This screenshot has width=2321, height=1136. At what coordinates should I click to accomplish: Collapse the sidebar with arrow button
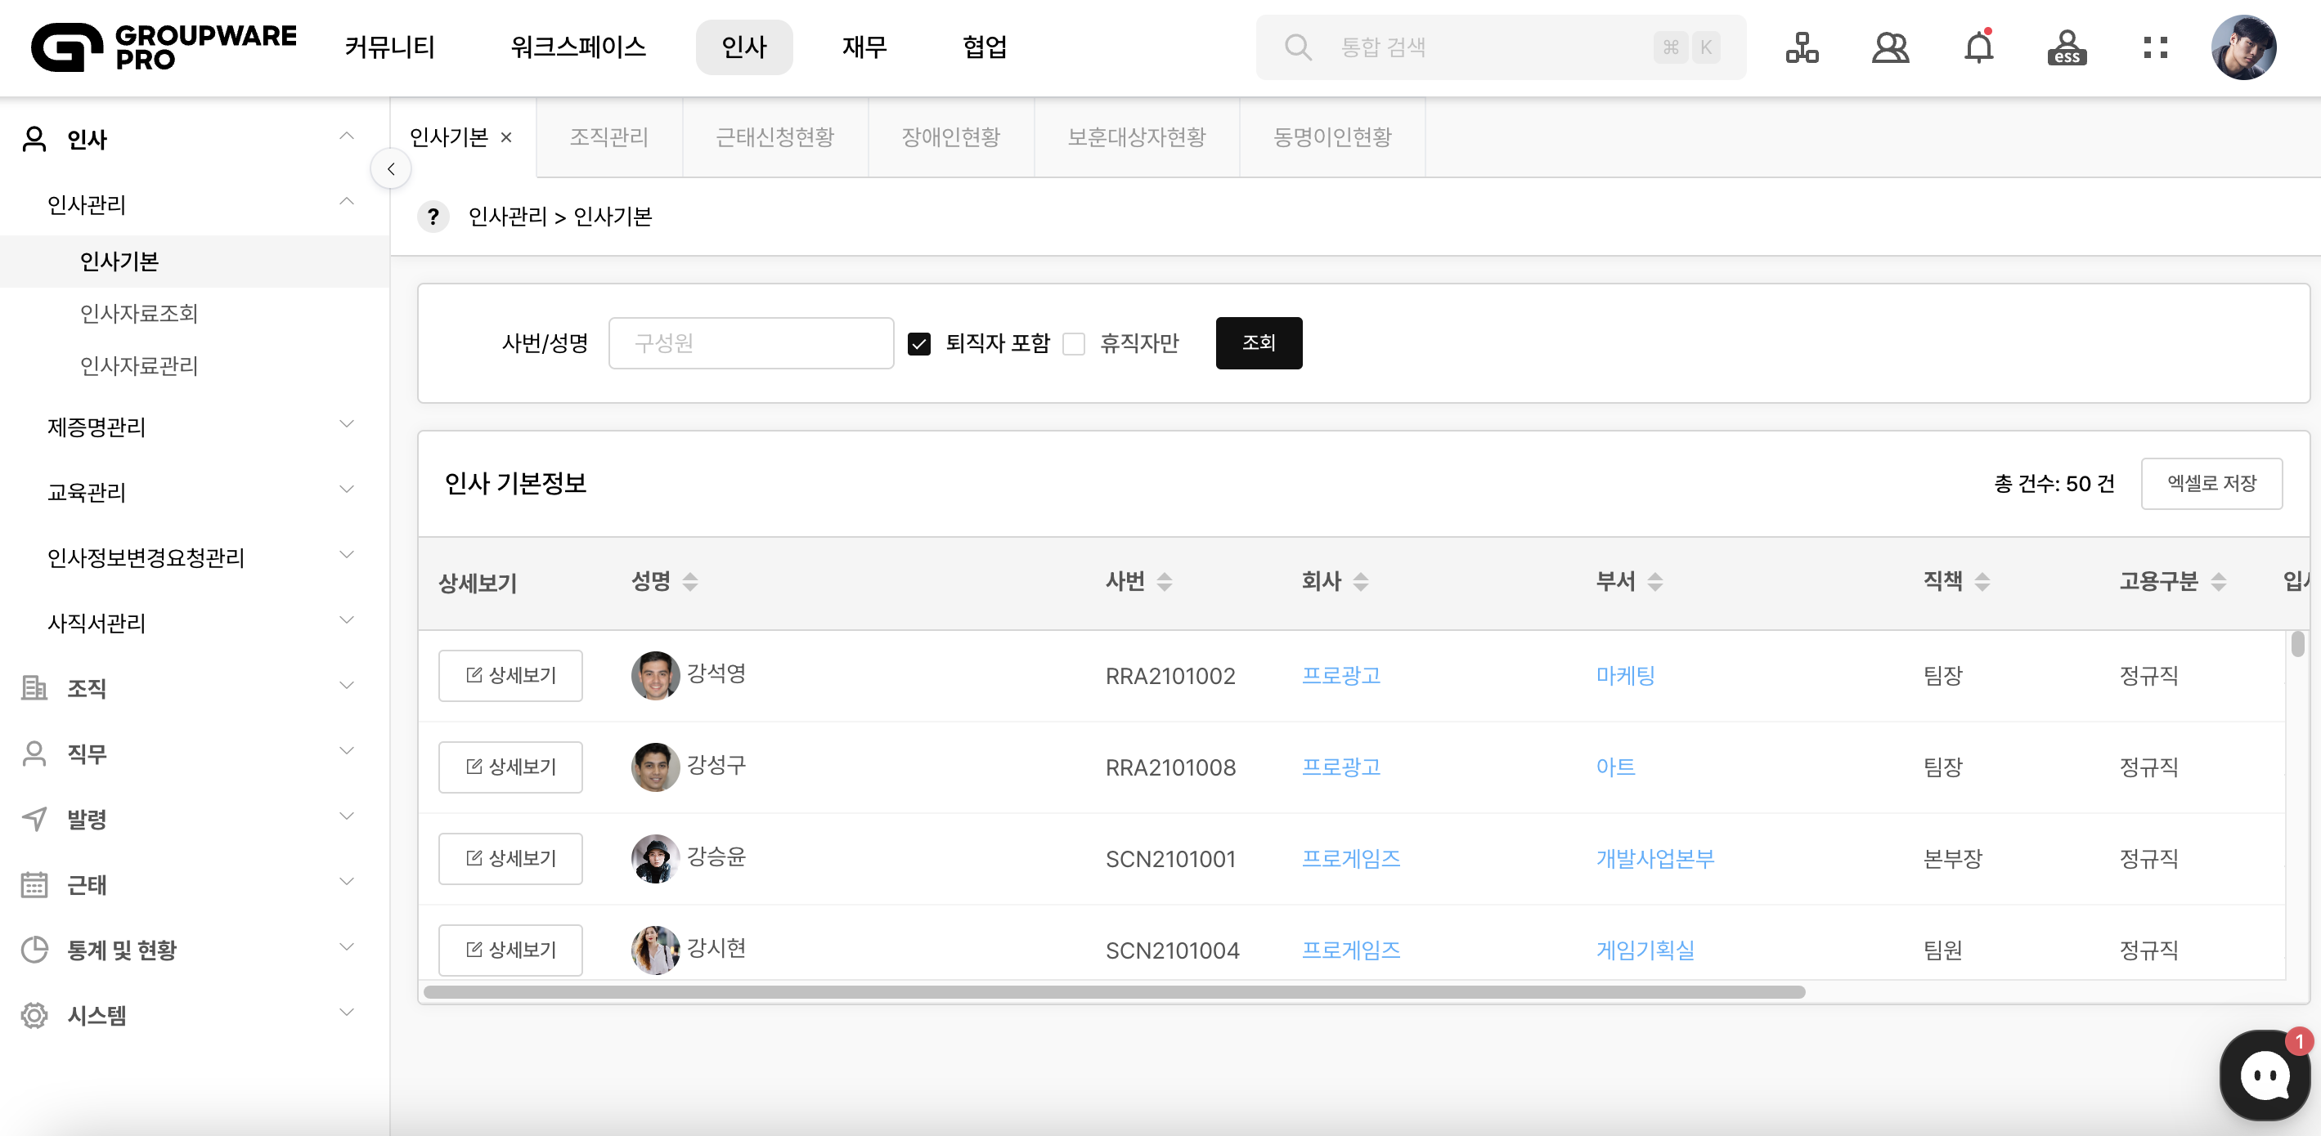(391, 169)
